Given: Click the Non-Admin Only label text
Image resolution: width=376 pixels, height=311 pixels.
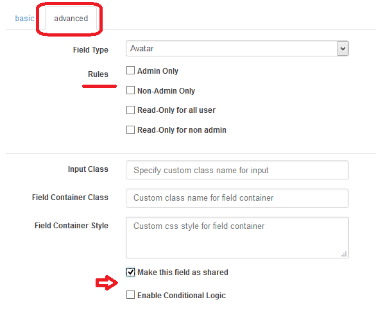Looking at the screenshot, I should [x=166, y=91].
